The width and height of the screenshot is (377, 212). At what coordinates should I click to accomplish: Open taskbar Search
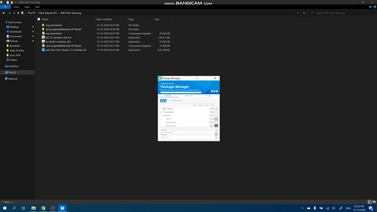(x=14, y=208)
